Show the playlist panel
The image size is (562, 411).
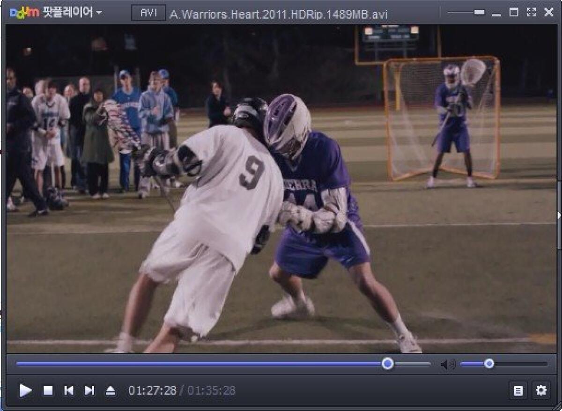(x=518, y=390)
